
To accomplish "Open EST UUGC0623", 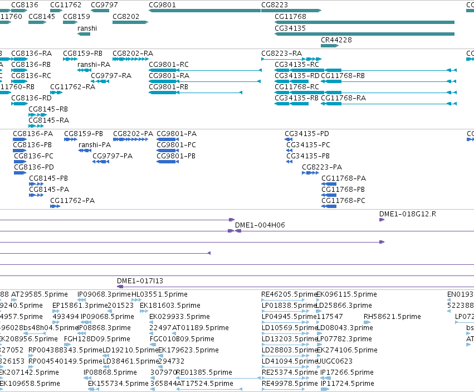I will pyautogui.click(x=334, y=361).
